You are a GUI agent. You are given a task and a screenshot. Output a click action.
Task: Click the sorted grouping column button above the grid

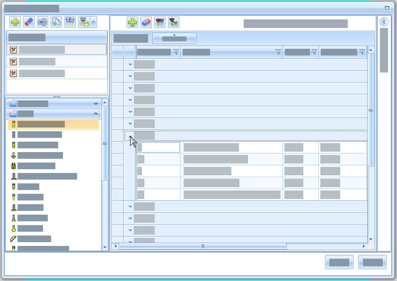(x=174, y=38)
